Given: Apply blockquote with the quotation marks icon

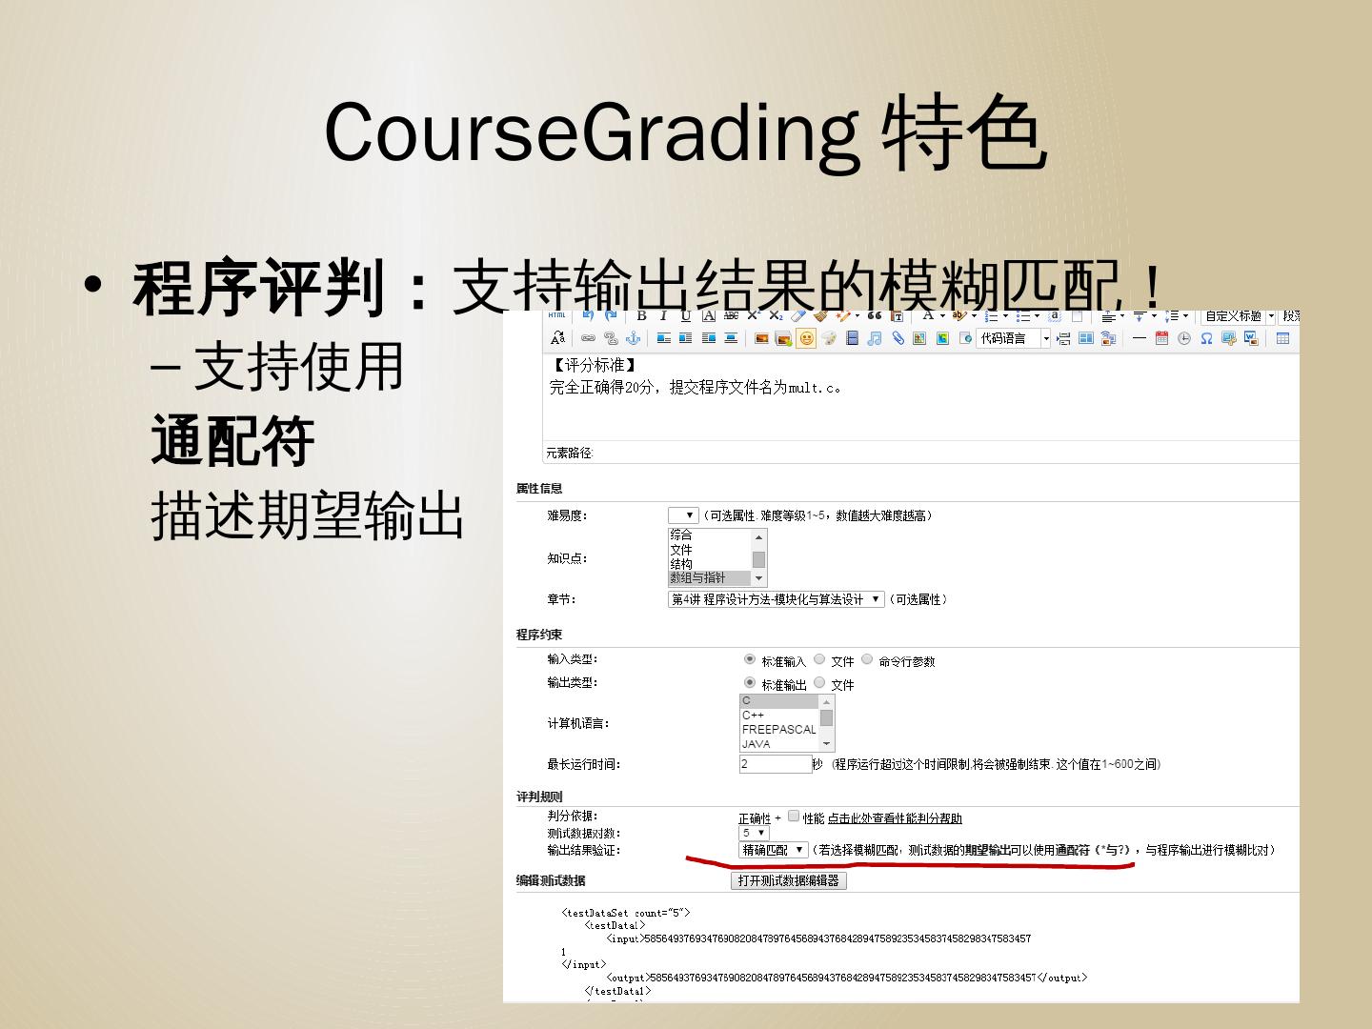Looking at the screenshot, I should 875,316.
